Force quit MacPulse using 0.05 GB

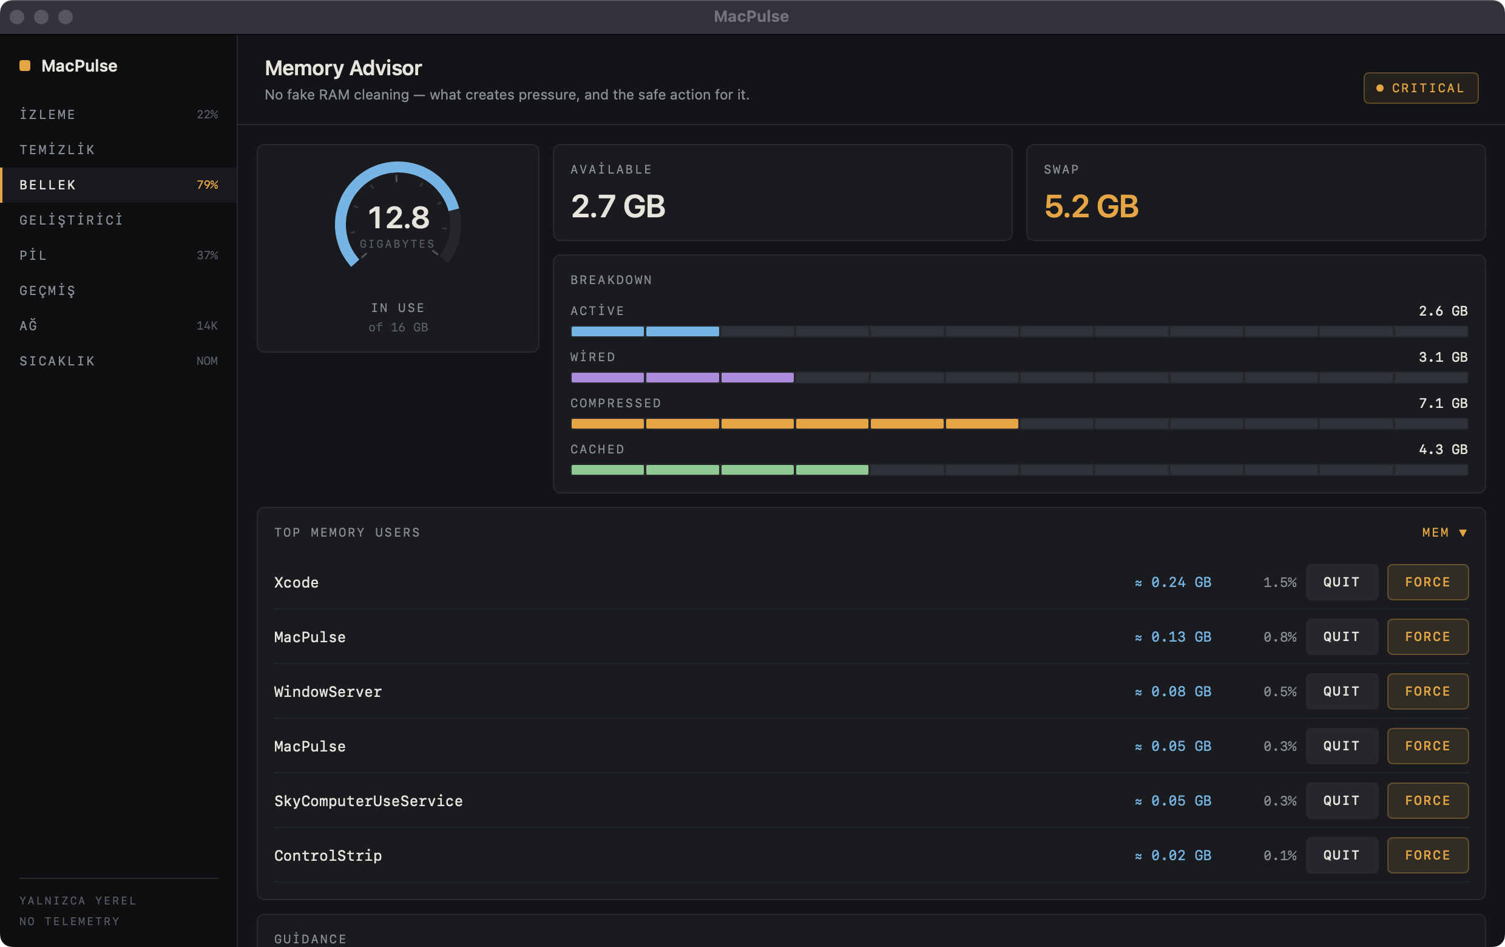click(1427, 746)
